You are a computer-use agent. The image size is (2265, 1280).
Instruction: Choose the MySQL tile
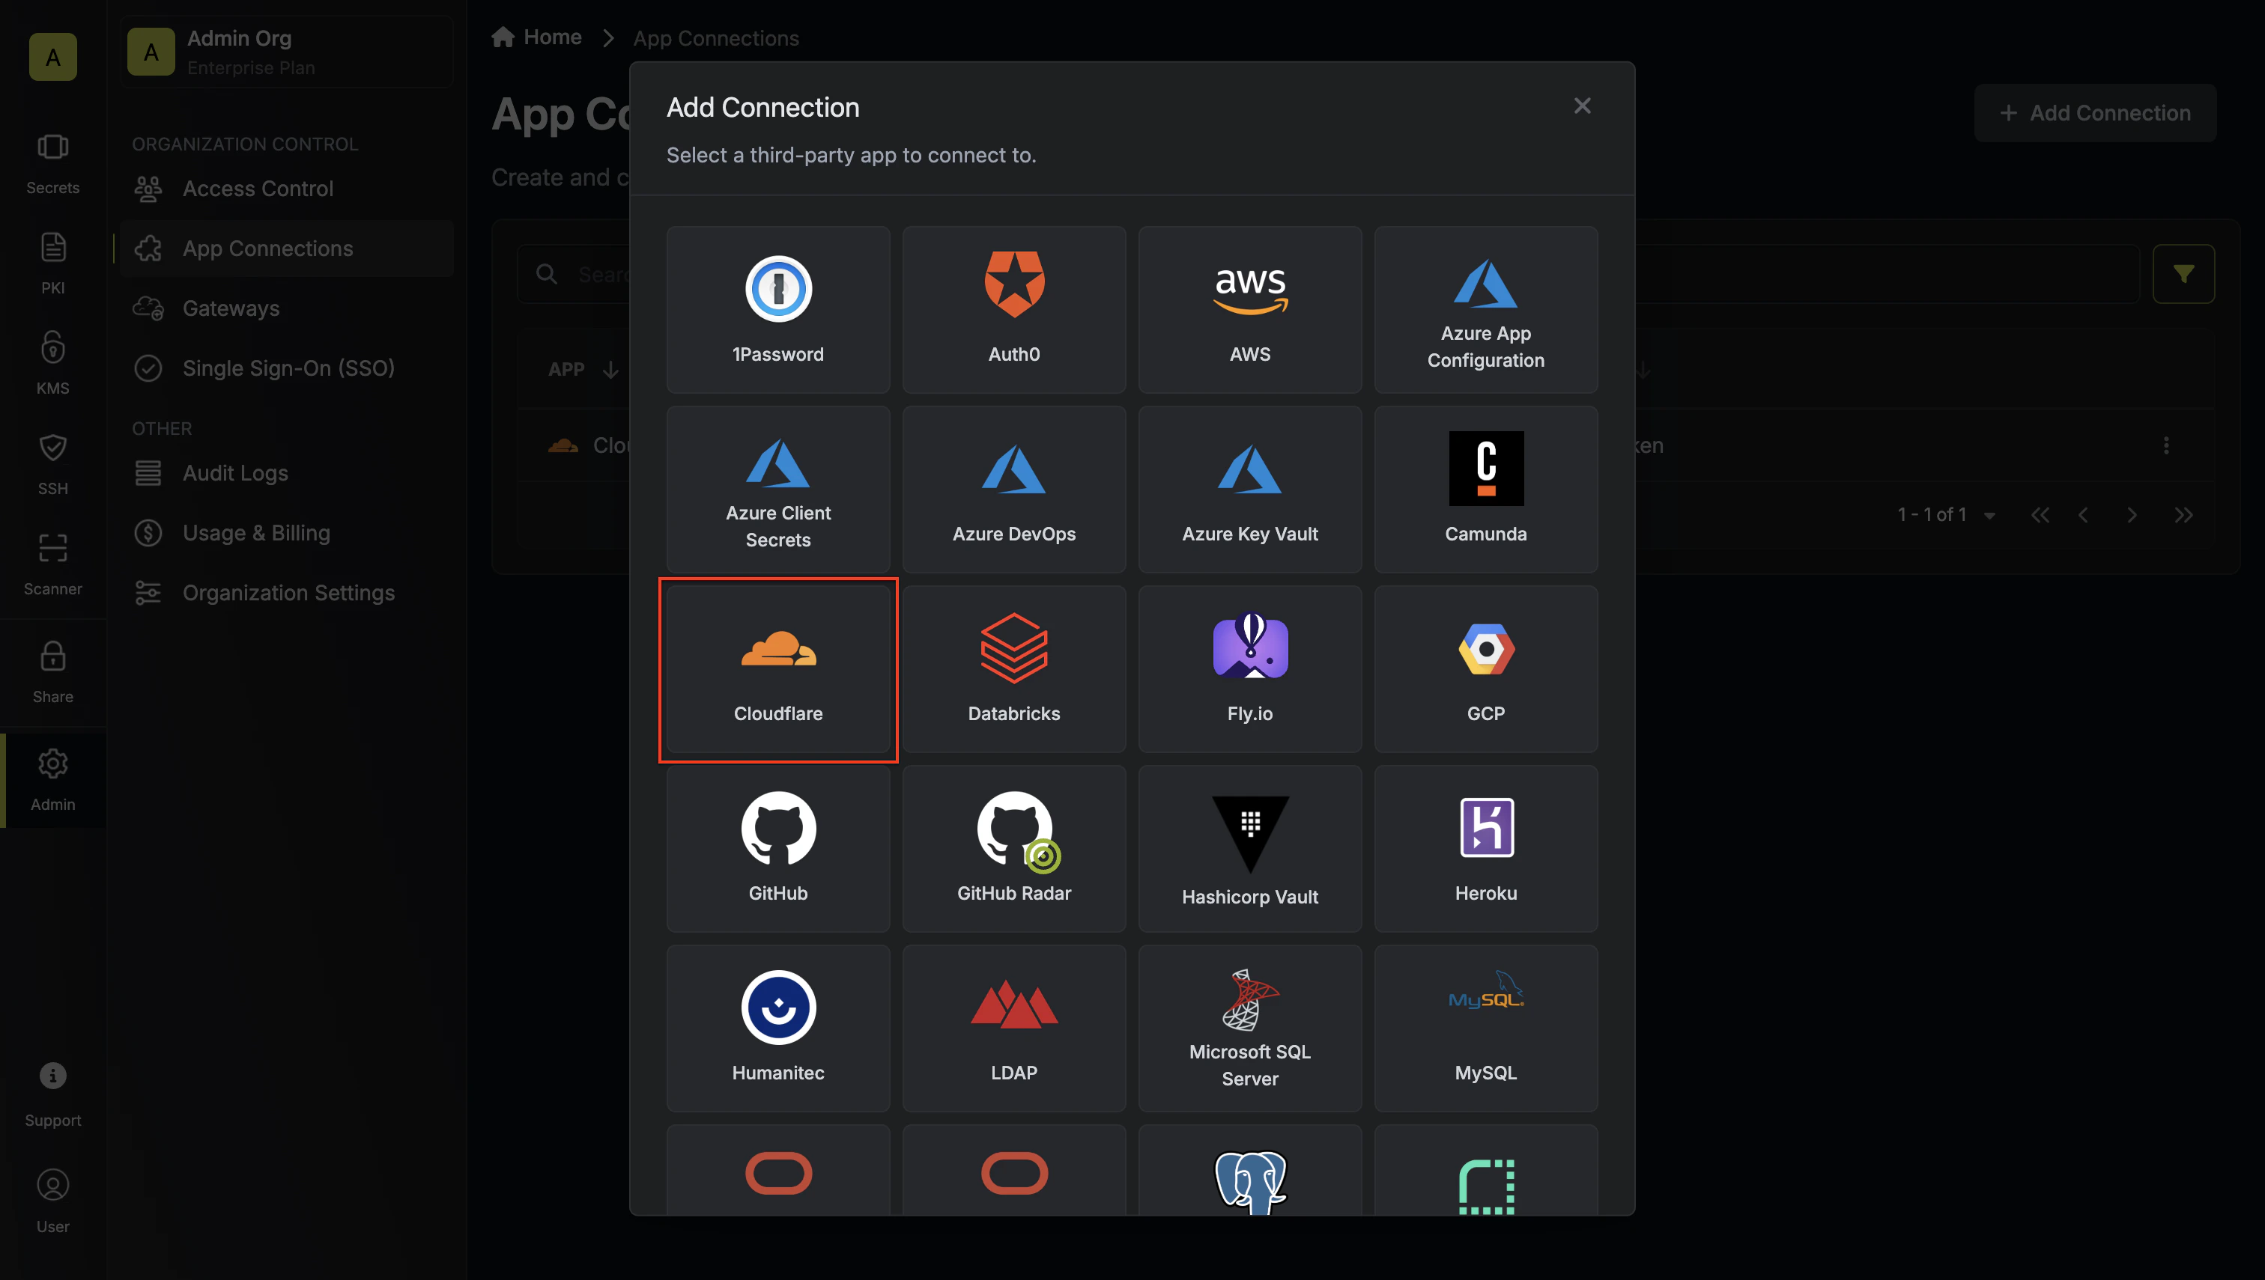1486,1028
